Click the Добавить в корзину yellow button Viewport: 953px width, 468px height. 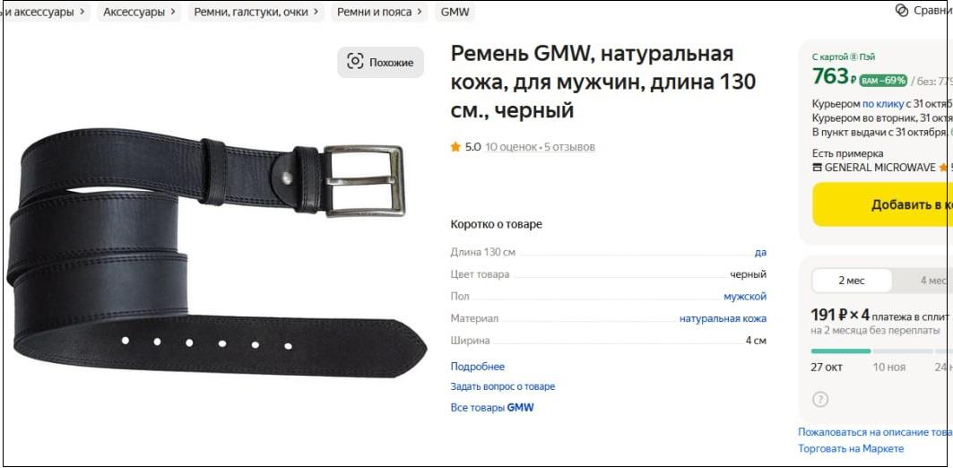[882, 204]
